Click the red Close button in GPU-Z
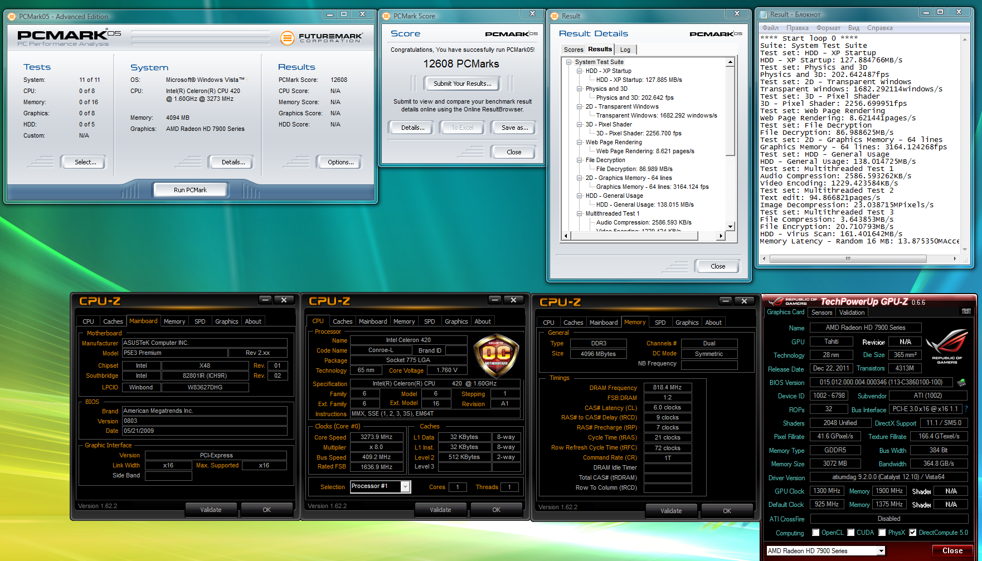Image resolution: width=982 pixels, height=561 pixels. click(x=952, y=550)
